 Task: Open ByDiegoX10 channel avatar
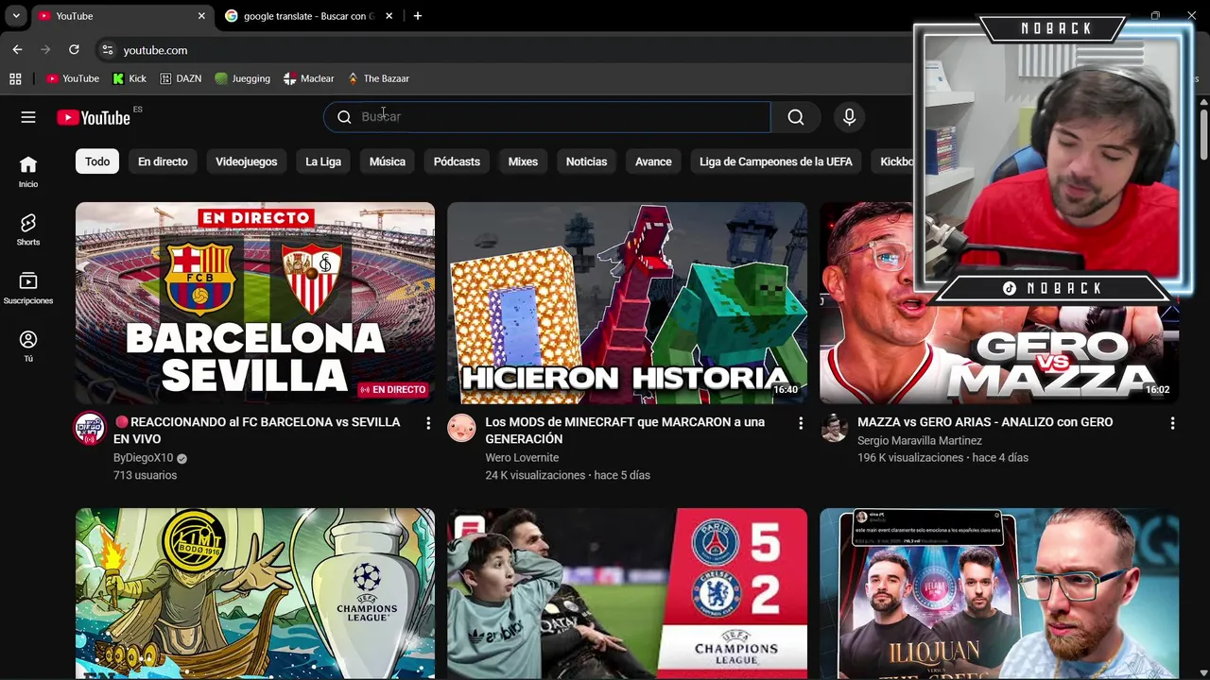[90, 428]
